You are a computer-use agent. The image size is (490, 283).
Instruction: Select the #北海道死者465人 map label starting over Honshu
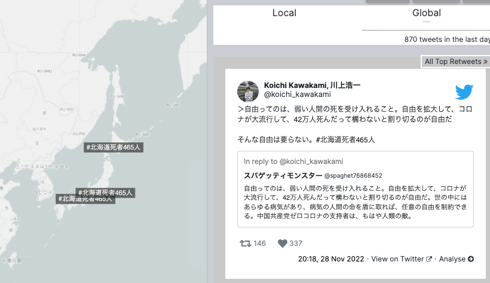click(105, 191)
